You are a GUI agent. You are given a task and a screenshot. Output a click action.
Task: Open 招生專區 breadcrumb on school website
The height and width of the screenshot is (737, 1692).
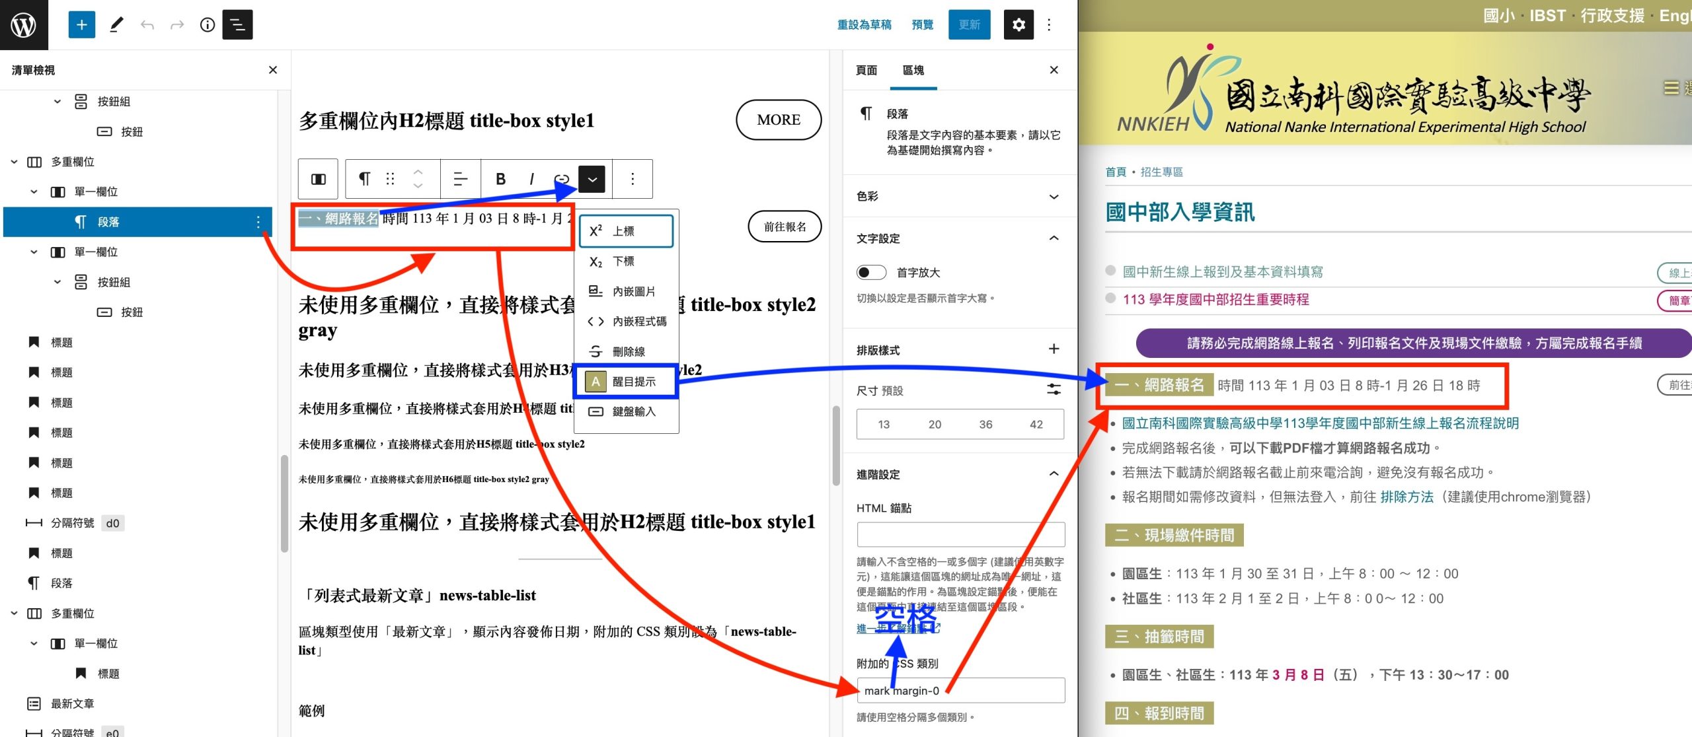(1161, 172)
